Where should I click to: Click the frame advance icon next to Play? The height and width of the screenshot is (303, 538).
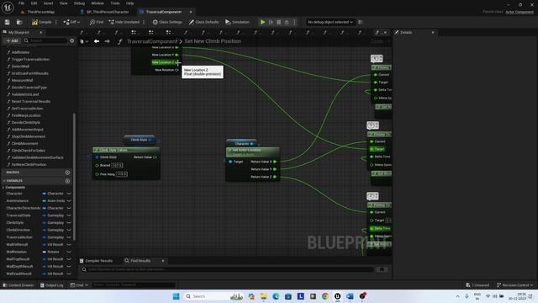tap(271, 22)
